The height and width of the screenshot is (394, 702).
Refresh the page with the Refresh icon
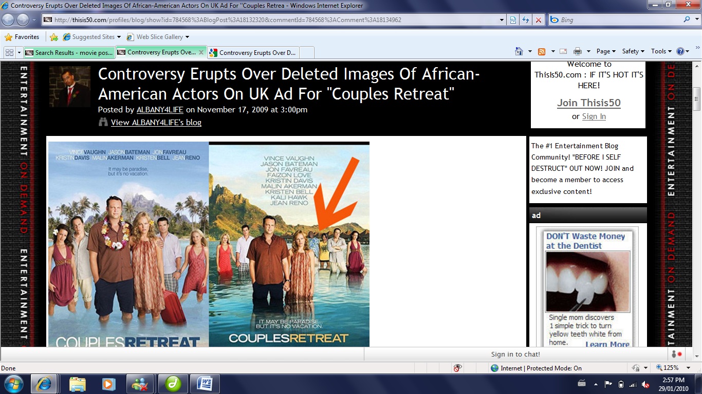(526, 20)
